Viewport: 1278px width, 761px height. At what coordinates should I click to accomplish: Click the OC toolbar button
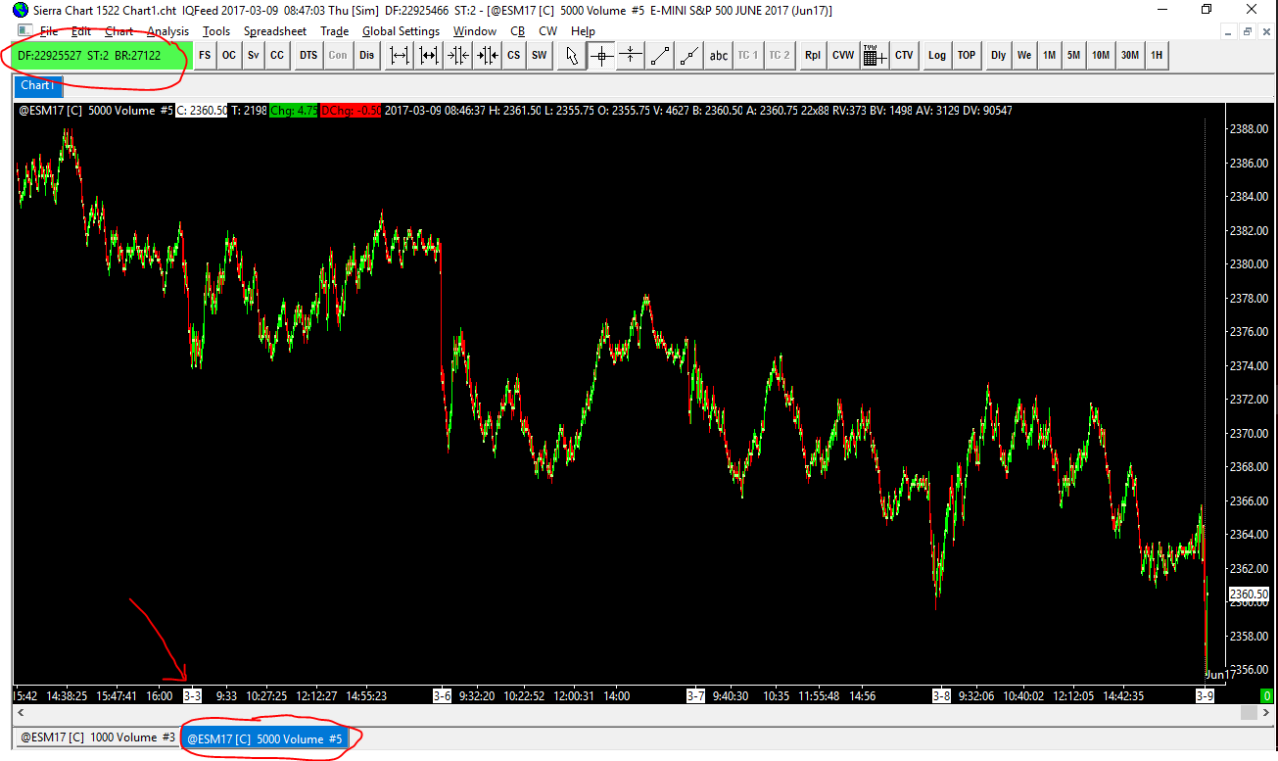point(229,56)
